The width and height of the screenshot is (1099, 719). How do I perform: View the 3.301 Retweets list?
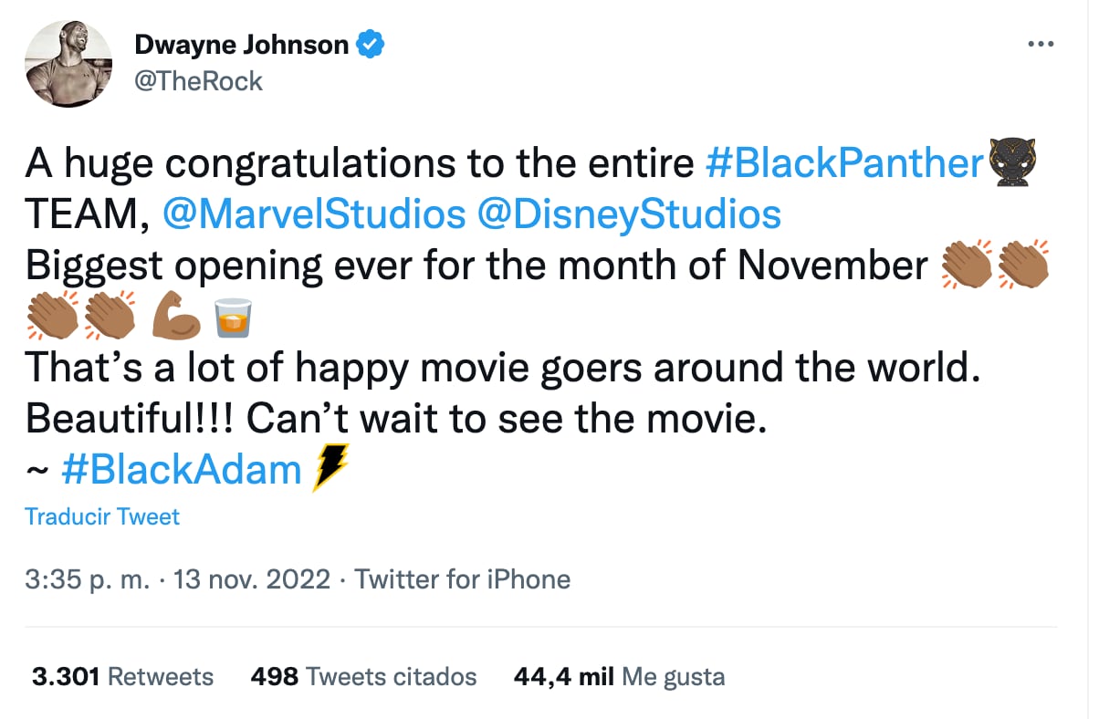coord(122,676)
